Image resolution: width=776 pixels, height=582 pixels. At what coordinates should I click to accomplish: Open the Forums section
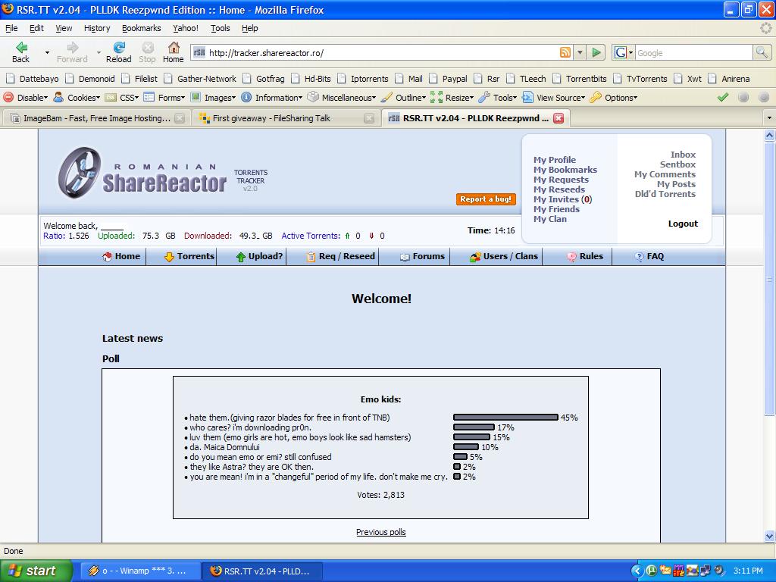pyautogui.click(x=422, y=256)
